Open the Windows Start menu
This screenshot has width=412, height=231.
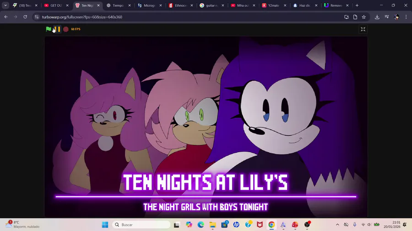105,225
